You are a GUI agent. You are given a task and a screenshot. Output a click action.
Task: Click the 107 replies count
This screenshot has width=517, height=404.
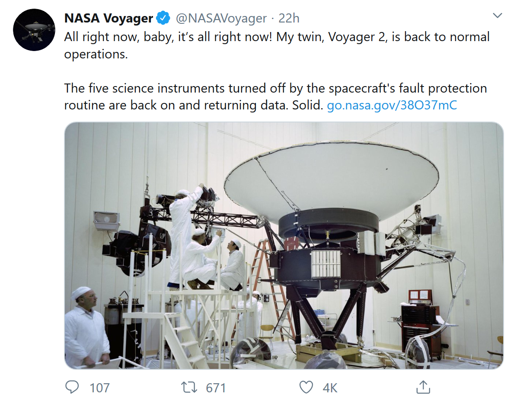pos(99,388)
